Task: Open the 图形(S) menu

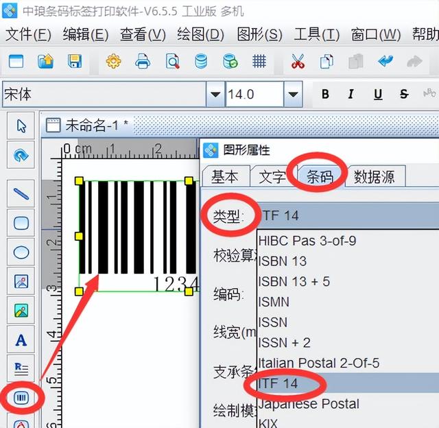Action: [259, 35]
